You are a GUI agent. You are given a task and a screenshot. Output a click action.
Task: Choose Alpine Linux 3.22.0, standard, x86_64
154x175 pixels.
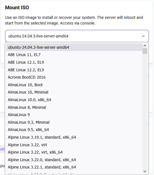pos(74,160)
